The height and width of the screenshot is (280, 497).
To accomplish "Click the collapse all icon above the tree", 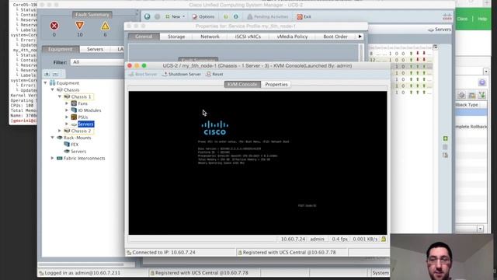I will (x=55, y=74).
